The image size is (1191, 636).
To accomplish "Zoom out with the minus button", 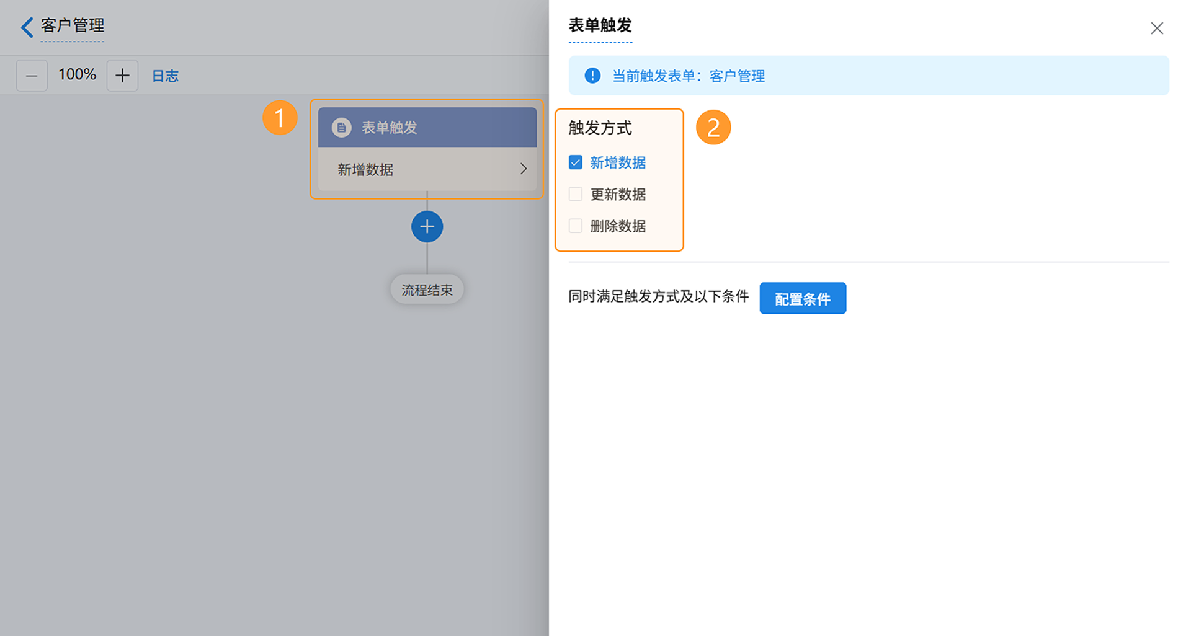I will [x=32, y=76].
